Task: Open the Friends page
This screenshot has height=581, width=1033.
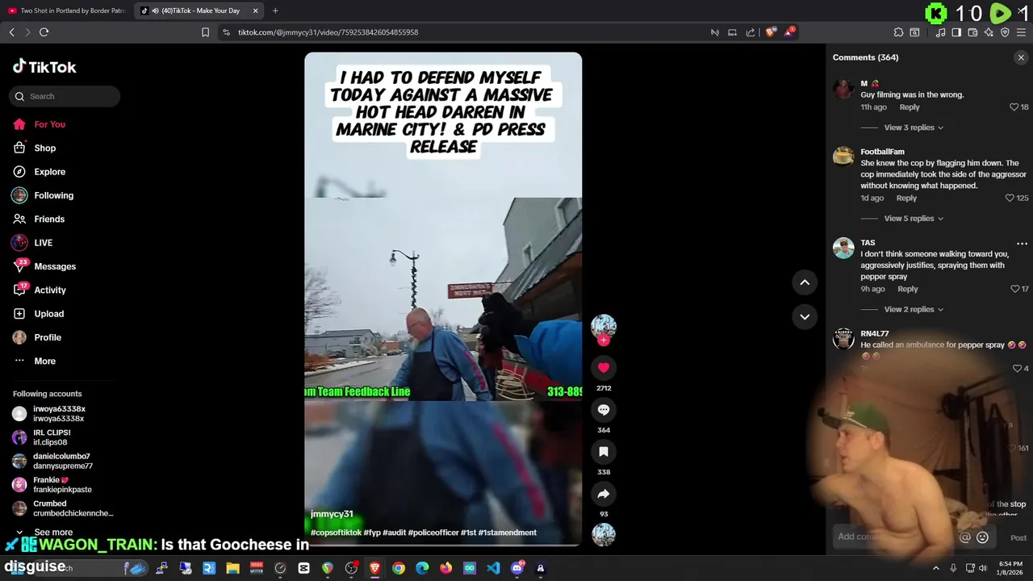Action: [x=39, y=219]
